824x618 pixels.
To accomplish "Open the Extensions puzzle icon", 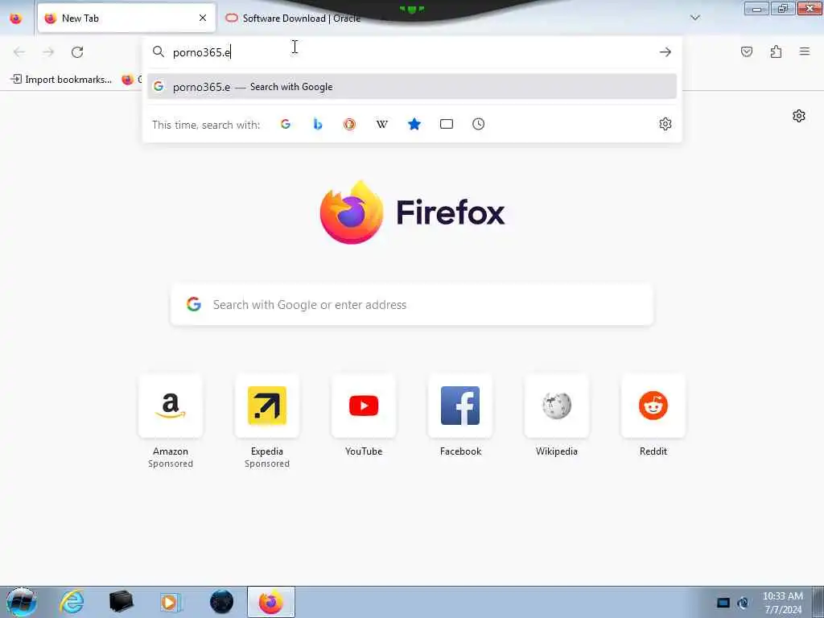I will (x=776, y=51).
